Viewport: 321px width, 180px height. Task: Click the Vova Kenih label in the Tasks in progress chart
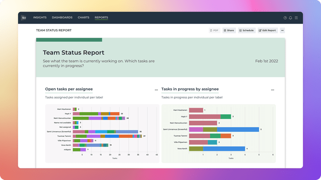(x=182, y=148)
